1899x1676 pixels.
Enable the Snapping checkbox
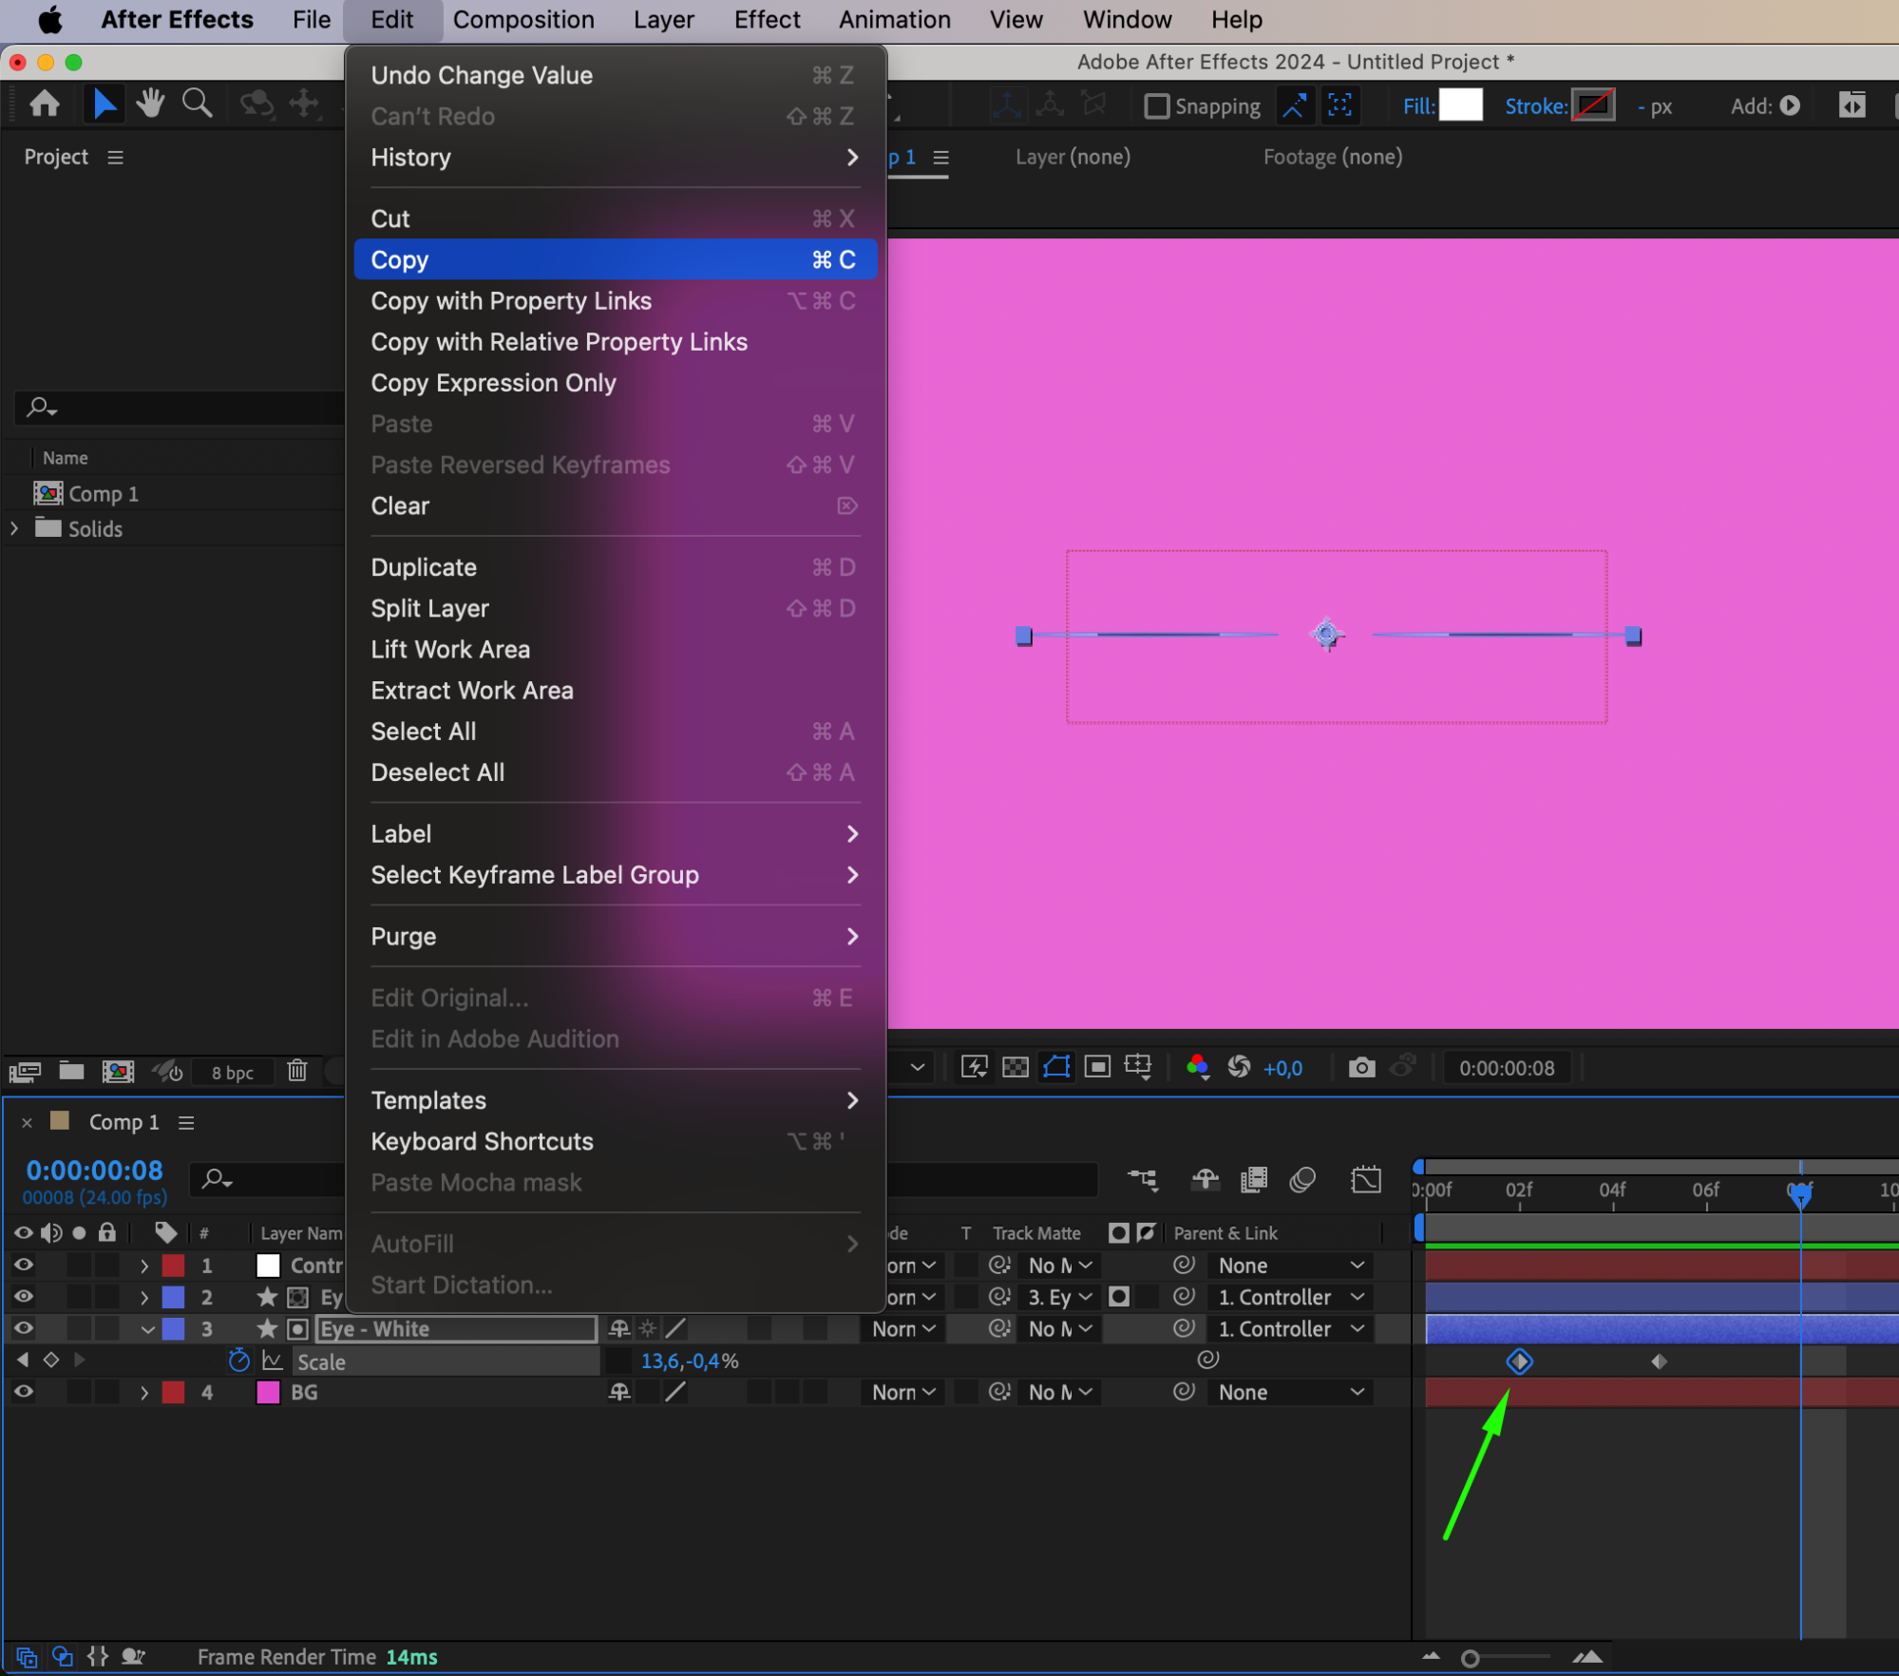[1156, 105]
